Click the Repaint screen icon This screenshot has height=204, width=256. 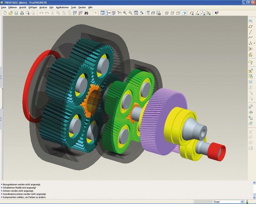102,13
